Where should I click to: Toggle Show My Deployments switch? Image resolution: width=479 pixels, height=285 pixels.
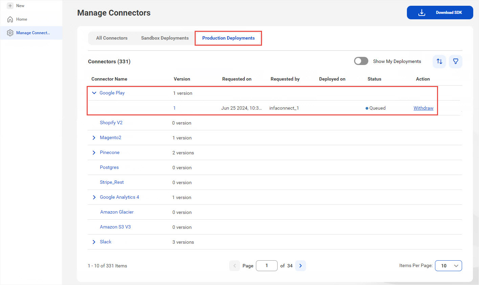pyautogui.click(x=361, y=61)
